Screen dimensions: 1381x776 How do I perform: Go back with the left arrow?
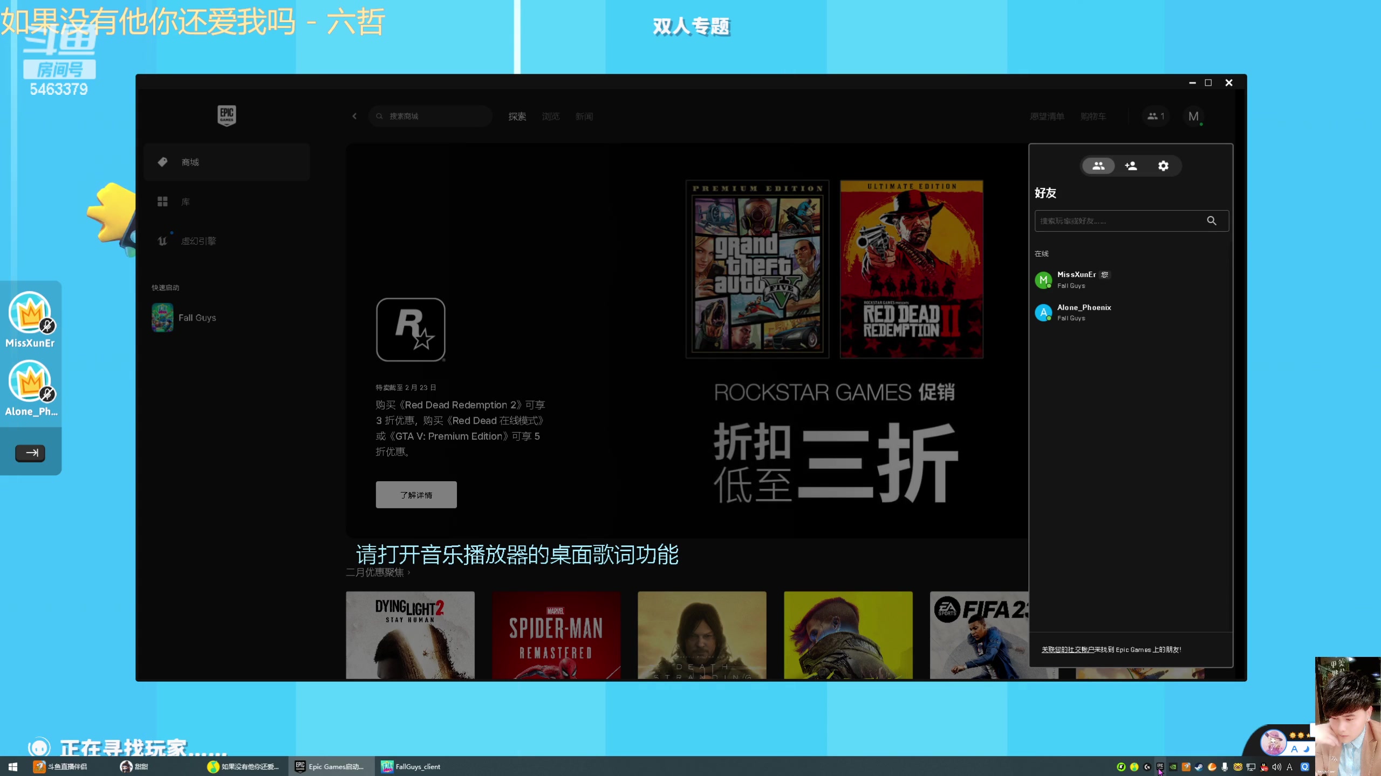pyautogui.click(x=354, y=116)
